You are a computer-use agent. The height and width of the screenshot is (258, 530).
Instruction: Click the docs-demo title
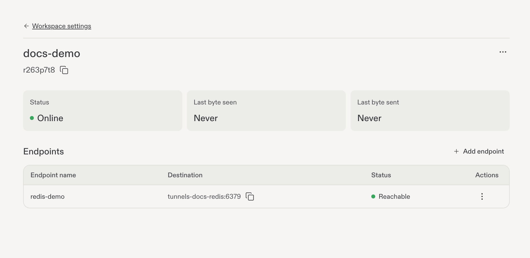tap(52, 53)
